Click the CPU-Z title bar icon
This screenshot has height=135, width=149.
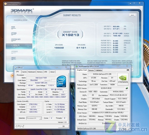[x=16, y=68]
